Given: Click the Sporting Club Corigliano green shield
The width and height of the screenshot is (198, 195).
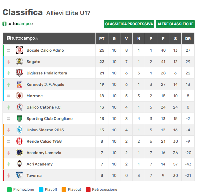Looking at the screenshot, I should pos(19,118).
